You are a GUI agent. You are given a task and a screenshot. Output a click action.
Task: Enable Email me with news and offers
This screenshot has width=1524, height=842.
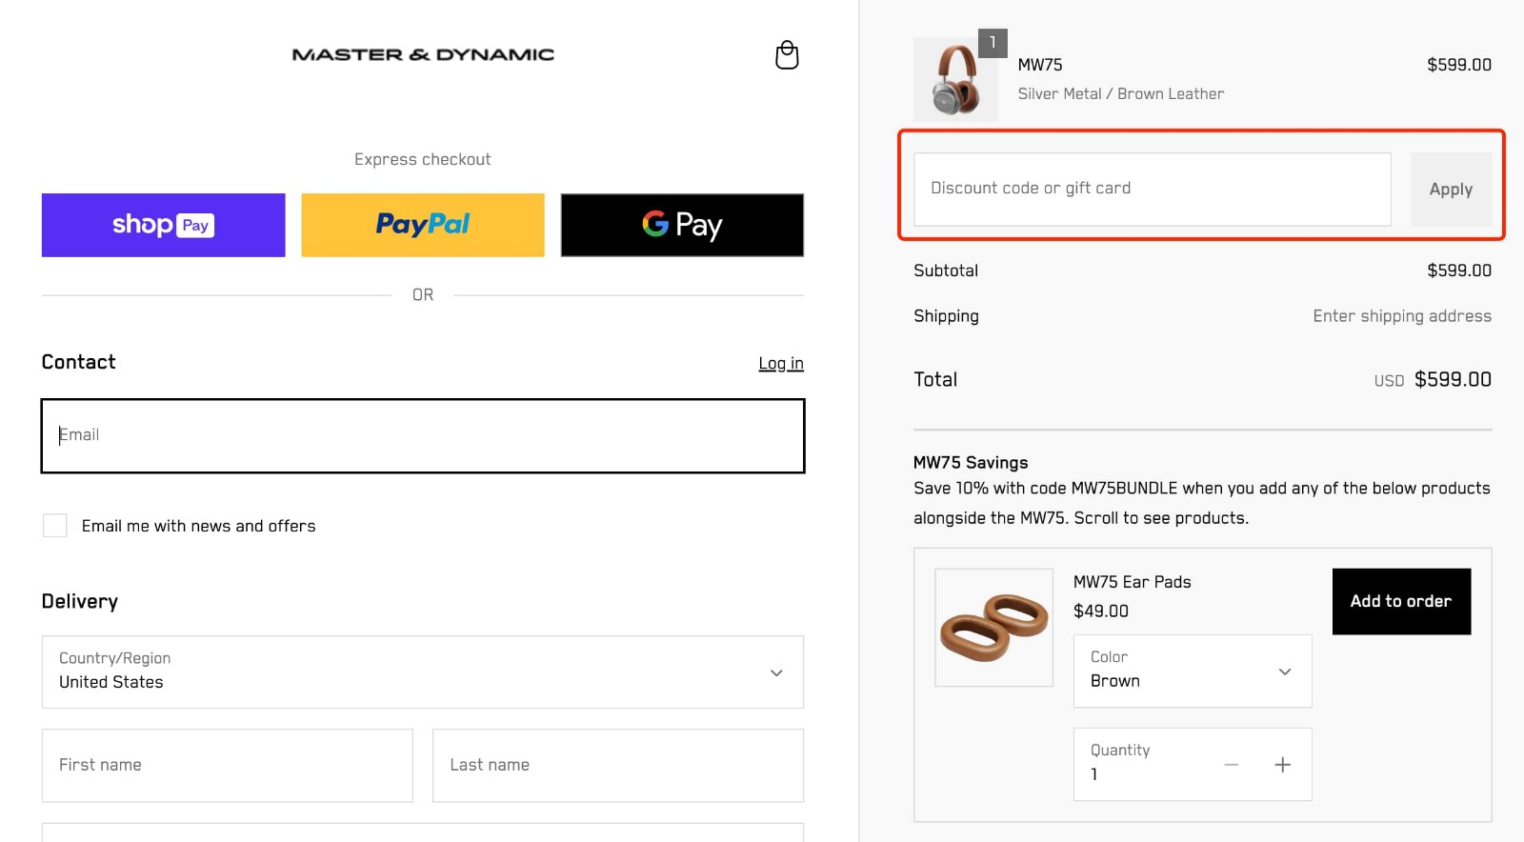pos(54,525)
